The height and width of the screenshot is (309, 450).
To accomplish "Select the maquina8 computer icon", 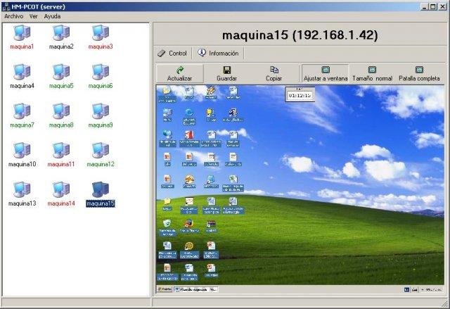I will (x=61, y=111).
